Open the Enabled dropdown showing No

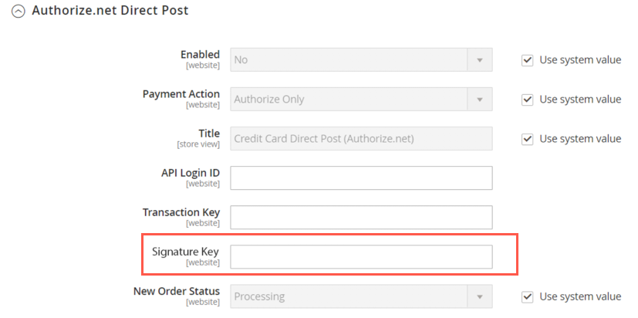click(x=361, y=59)
